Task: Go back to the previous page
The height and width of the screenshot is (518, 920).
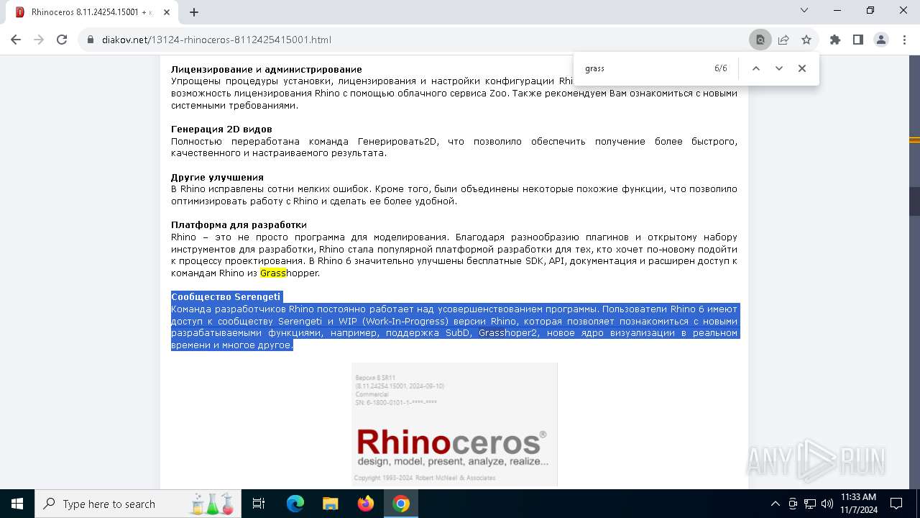Action: 16,40
